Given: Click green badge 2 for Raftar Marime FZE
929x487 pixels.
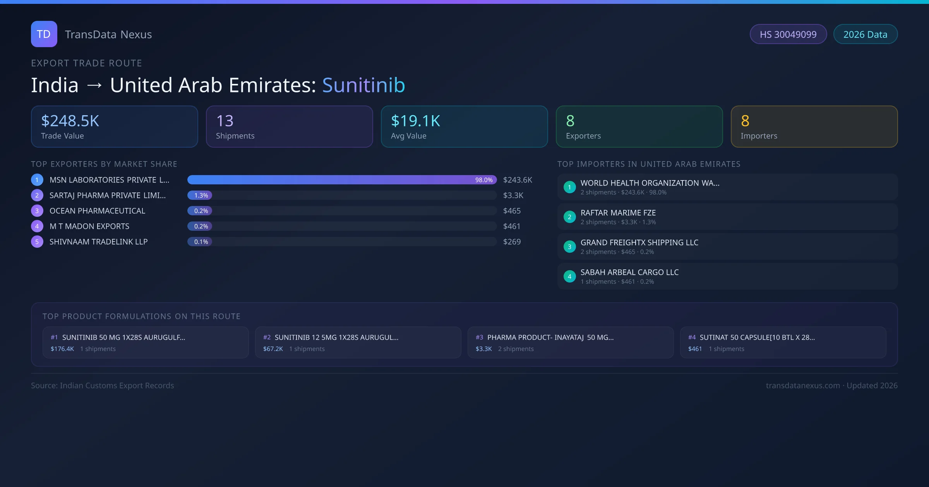Looking at the screenshot, I should 569,217.
